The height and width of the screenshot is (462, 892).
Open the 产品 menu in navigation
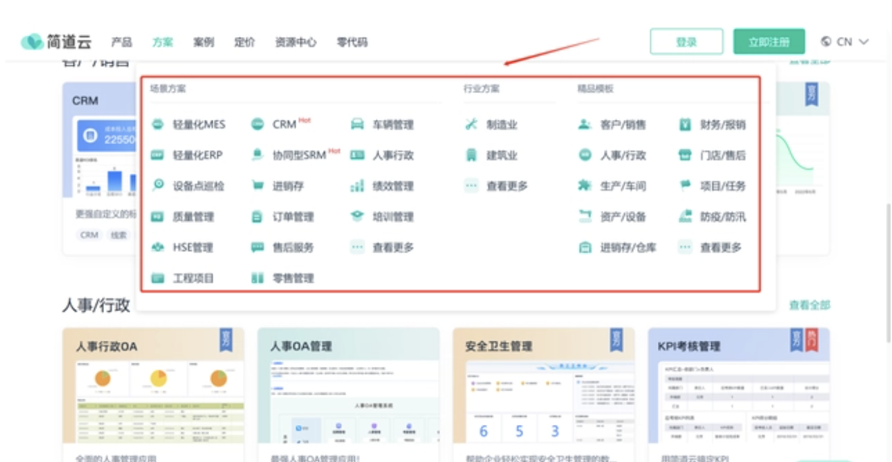121,42
